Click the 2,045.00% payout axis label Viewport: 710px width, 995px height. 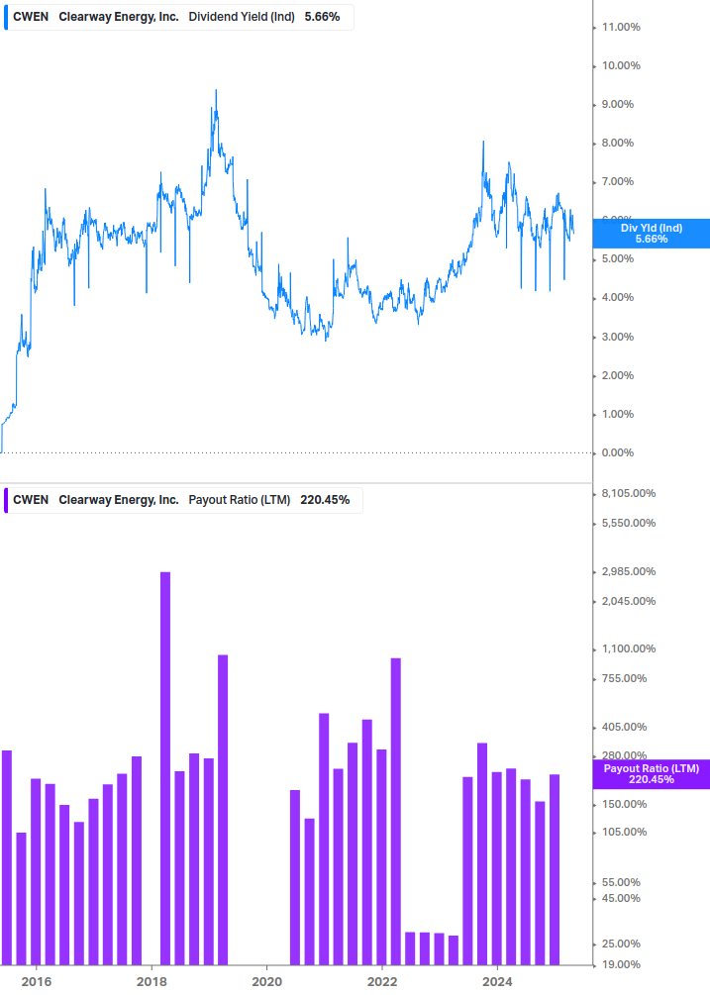click(x=628, y=601)
